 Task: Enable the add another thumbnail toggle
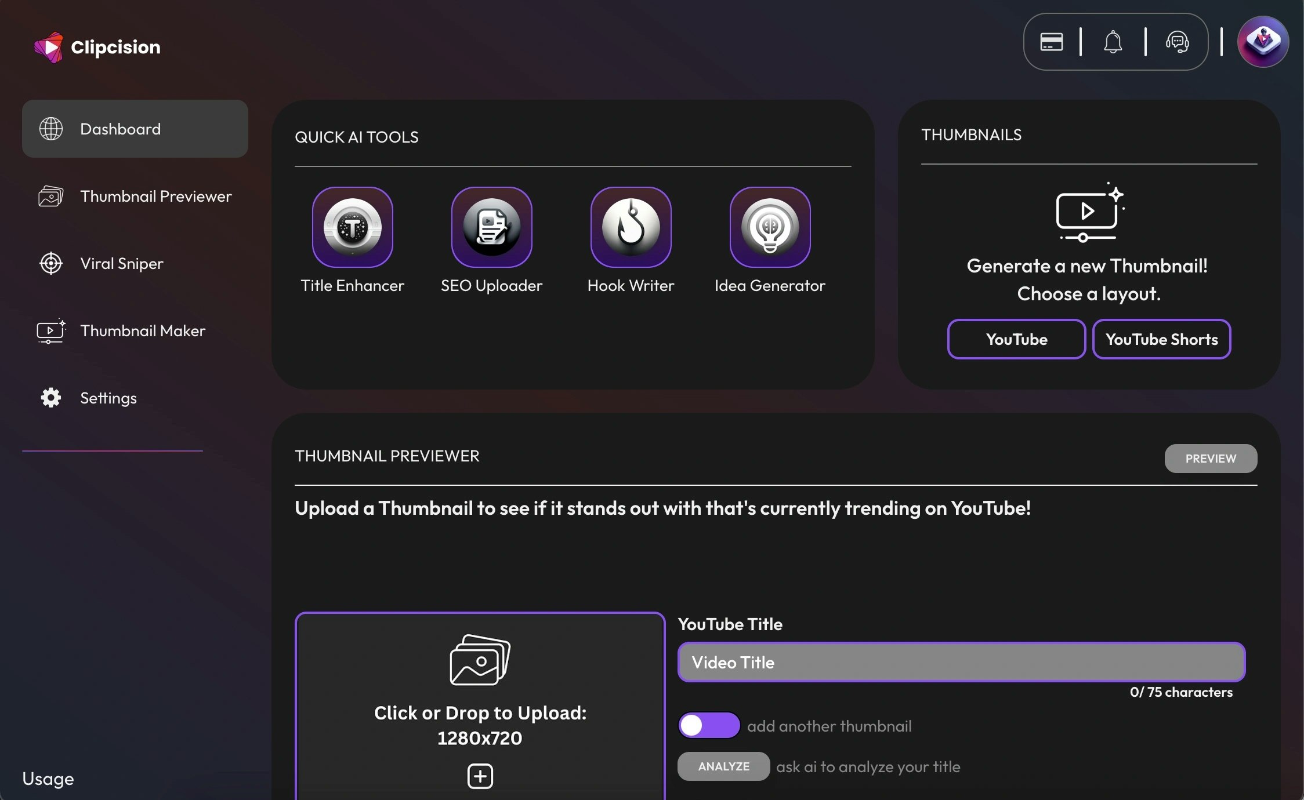pos(708,725)
